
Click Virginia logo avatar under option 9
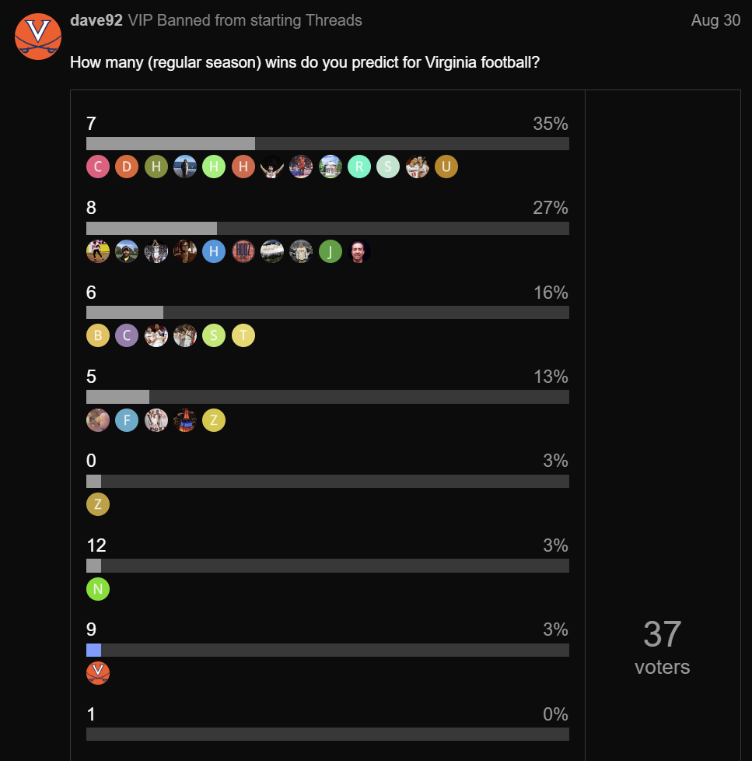(98, 673)
